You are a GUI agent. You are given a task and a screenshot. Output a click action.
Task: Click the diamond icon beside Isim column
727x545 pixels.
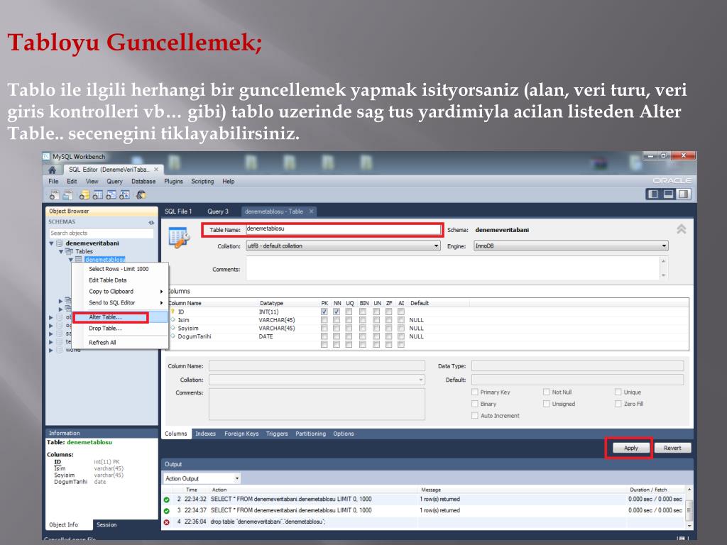pyautogui.click(x=173, y=320)
